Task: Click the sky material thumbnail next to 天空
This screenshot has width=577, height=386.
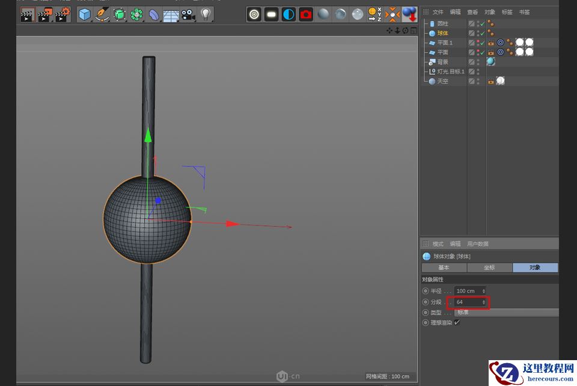Action: [499, 80]
